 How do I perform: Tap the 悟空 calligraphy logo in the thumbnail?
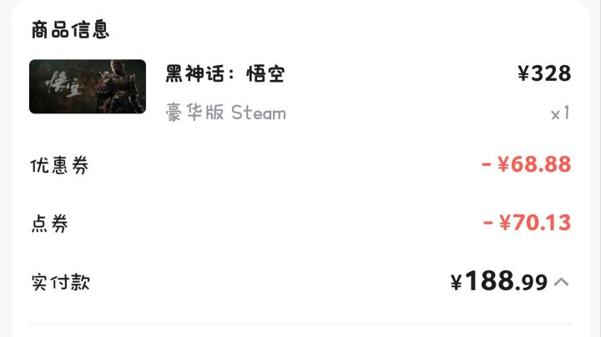click(63, 83)
